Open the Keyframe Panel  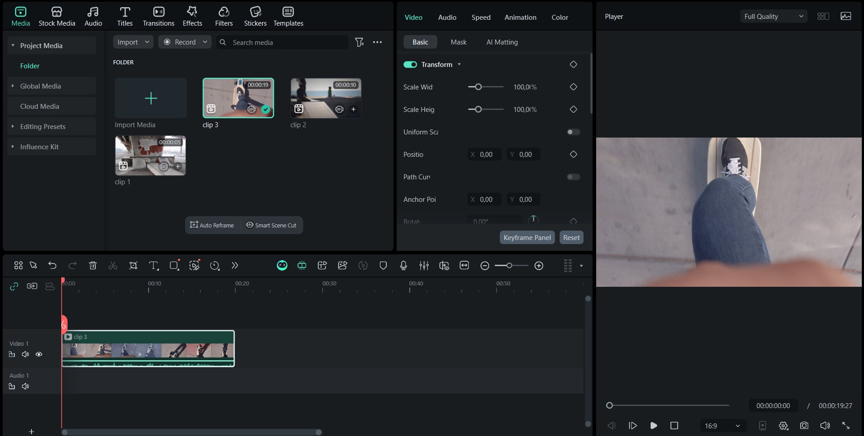pos(527,237)
